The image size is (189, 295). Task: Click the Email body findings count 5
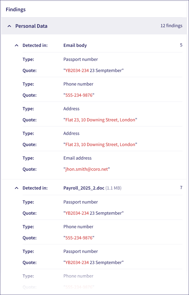[x=181, y=45]
